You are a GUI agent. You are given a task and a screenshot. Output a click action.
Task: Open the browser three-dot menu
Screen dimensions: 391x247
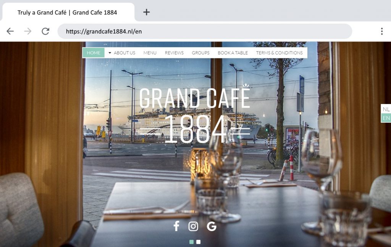pos(382,31)
